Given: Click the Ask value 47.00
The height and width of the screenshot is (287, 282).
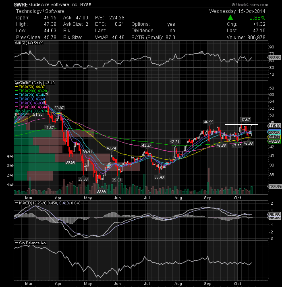Looking at the screenshot, I should pos(82,18).
